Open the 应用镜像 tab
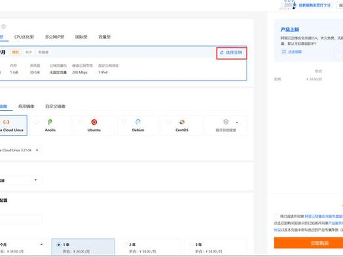Screen dimensions: 343x257 coord(26,106)
